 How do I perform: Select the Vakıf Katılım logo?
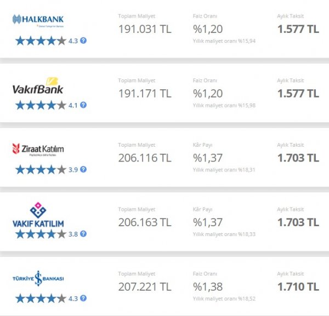coord(38,216)
